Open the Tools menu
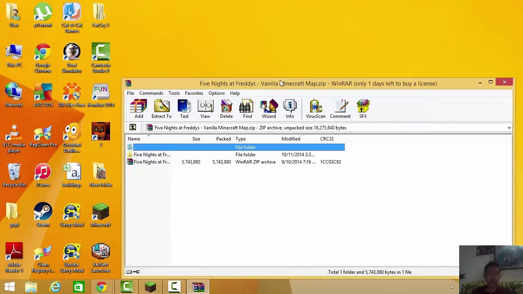The height and width of the screenshot is (294, 523). 174,93
